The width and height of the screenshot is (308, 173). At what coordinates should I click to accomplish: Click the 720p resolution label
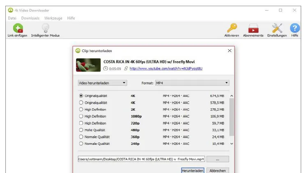(135, 123)
